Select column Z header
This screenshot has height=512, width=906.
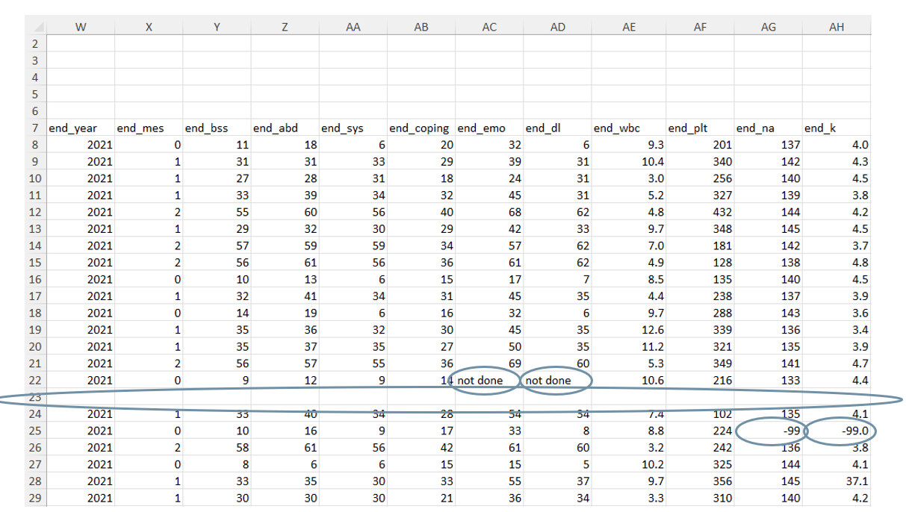tap(285, 27)
